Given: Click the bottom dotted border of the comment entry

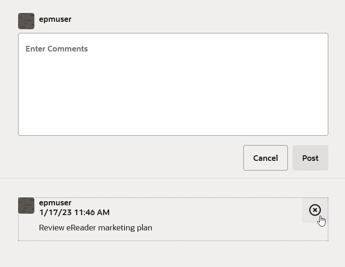Looking at the screenshot, I should coord(173,241).
